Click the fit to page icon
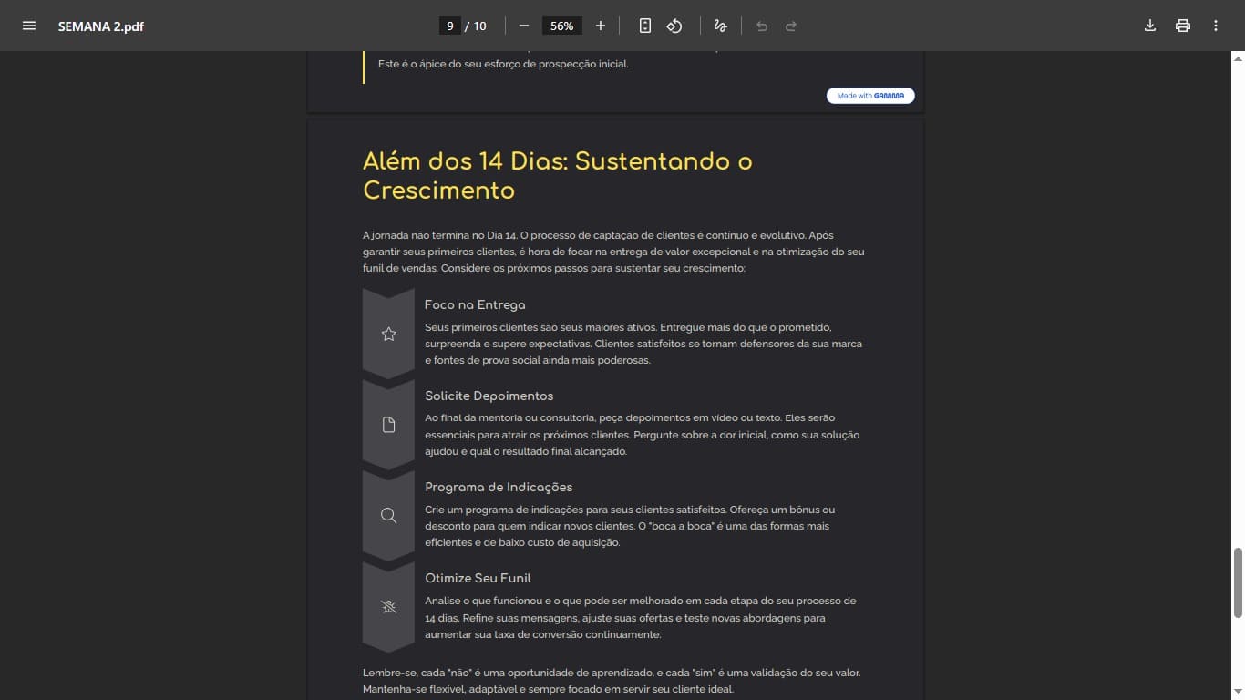 [645, 26]
